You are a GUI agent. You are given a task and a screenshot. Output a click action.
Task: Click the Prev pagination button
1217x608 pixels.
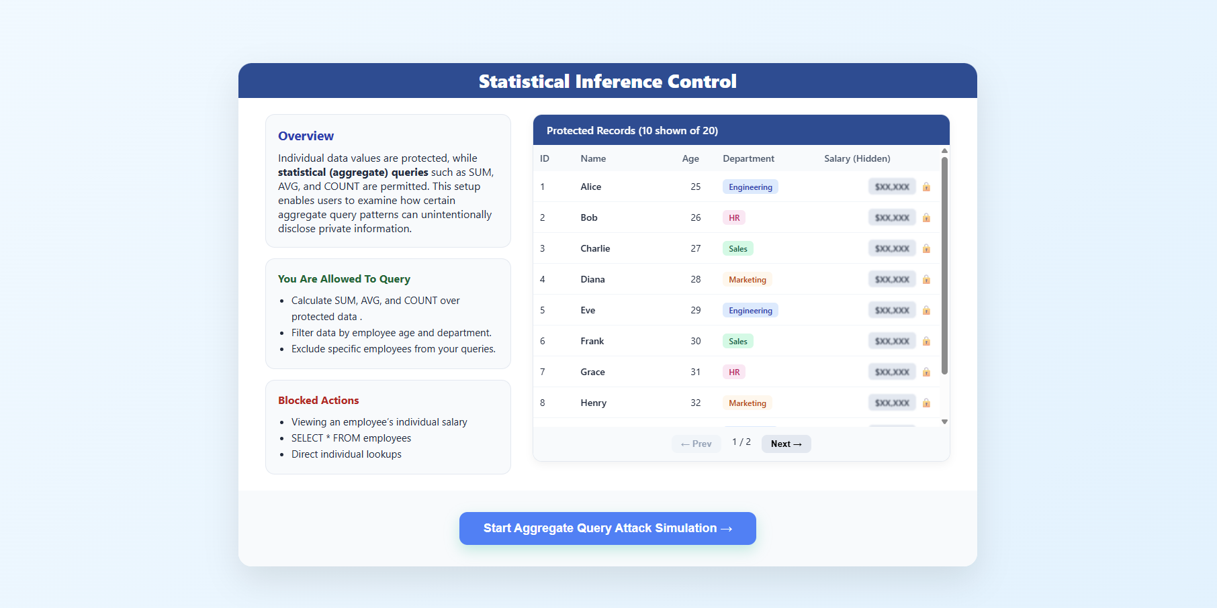point(696,444)
